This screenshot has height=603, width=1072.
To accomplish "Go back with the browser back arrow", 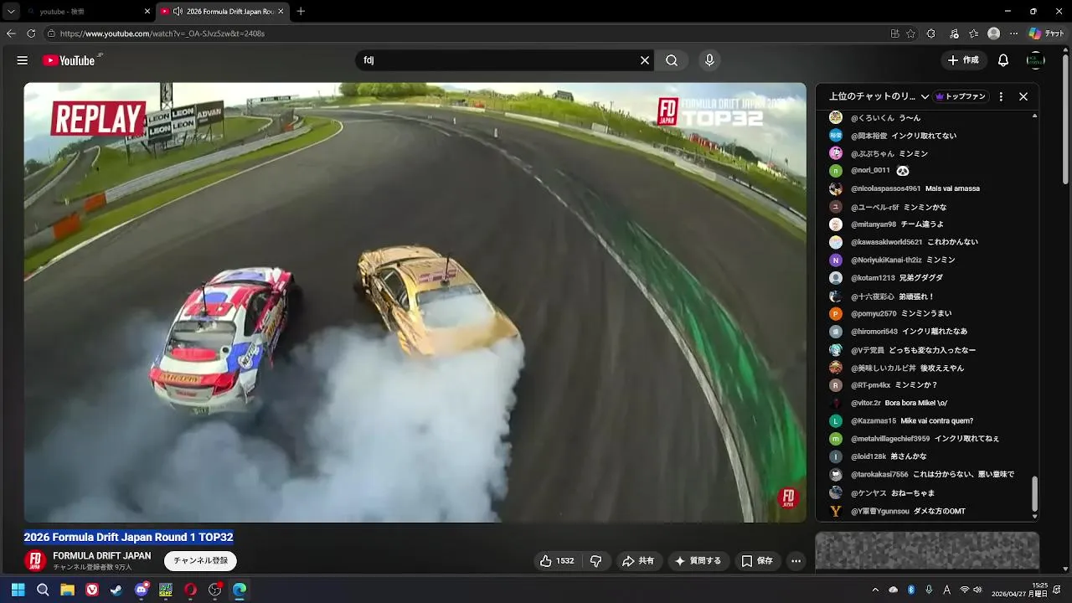I will pos(11,33).
